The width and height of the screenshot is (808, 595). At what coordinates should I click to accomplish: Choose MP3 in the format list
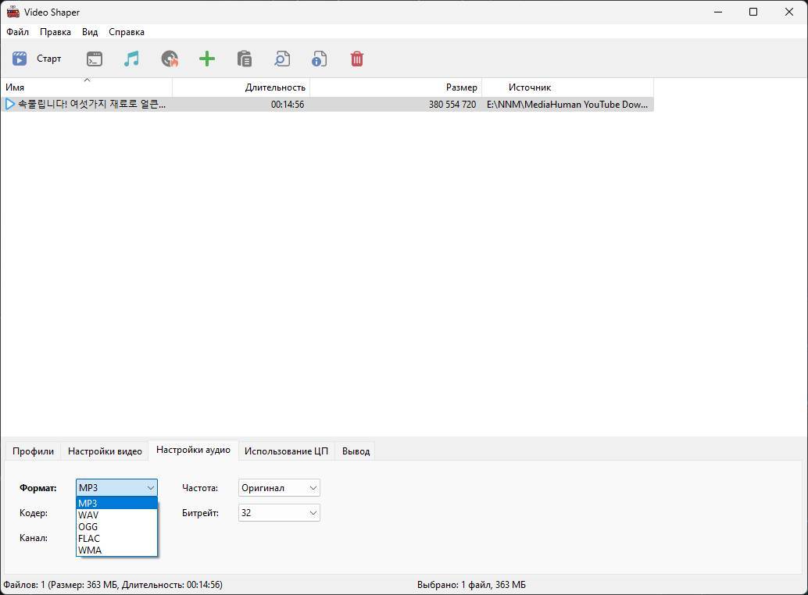click(x=116, y=503)
